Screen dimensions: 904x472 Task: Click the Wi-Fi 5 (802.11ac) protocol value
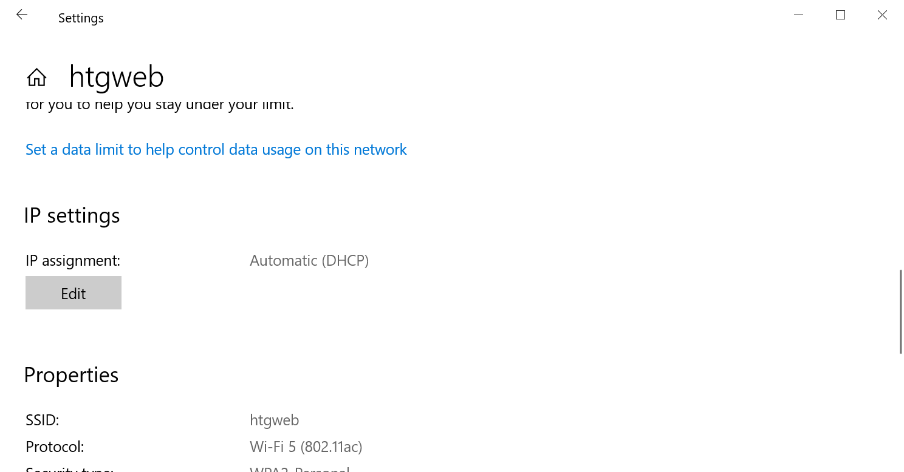306,447
